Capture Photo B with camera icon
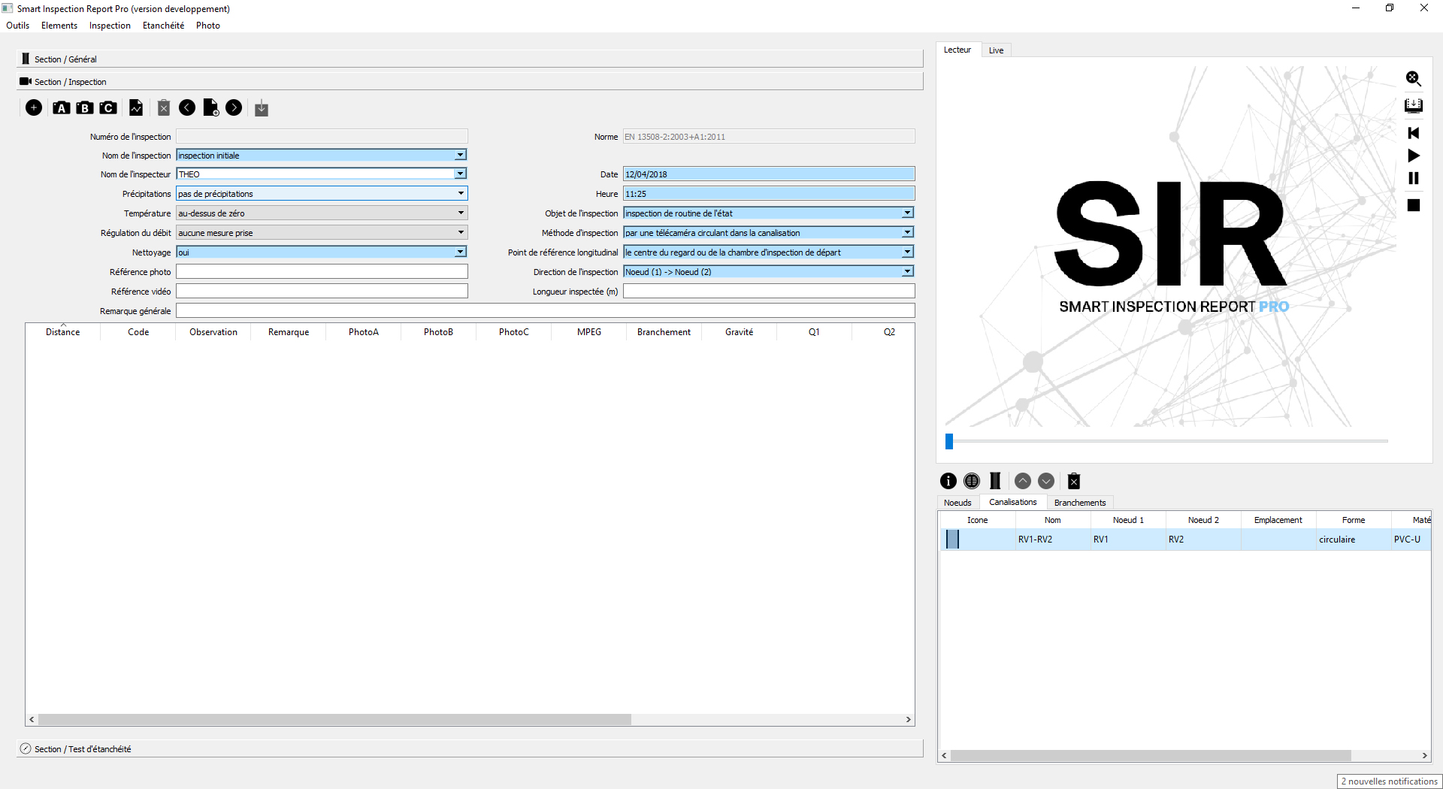 coord(85,108)
